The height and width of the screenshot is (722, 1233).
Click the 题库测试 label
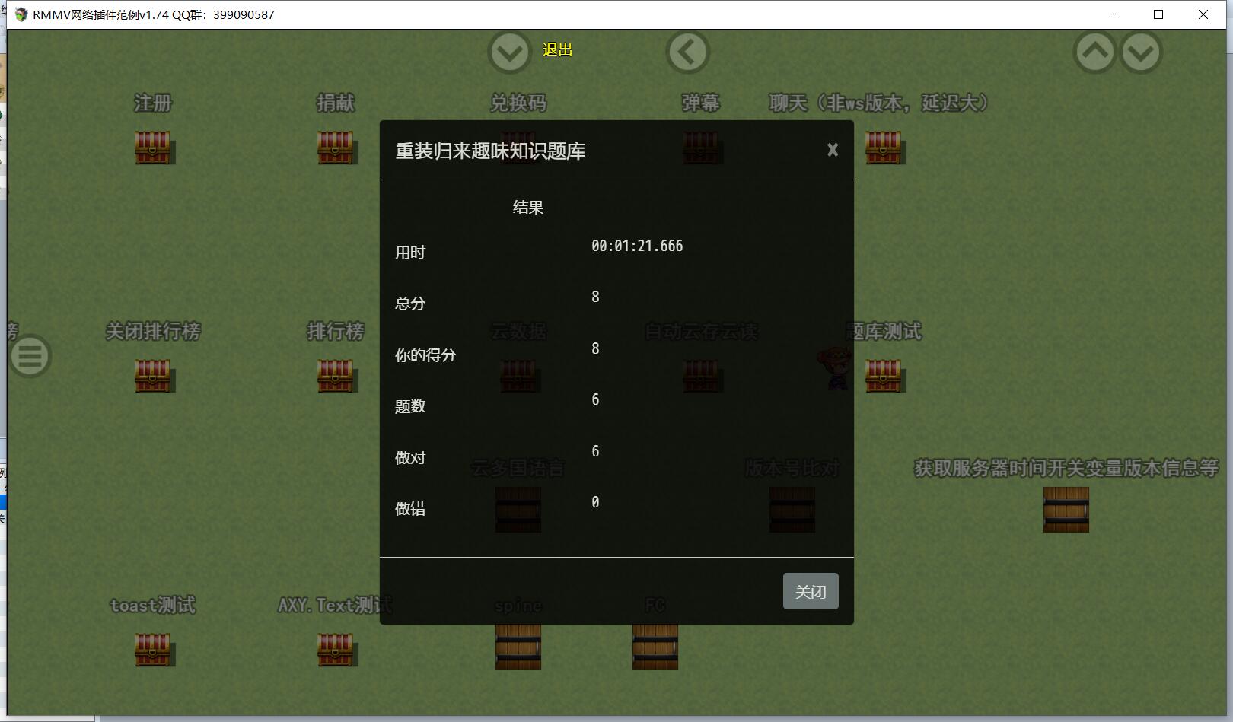(x=884, y=331)
